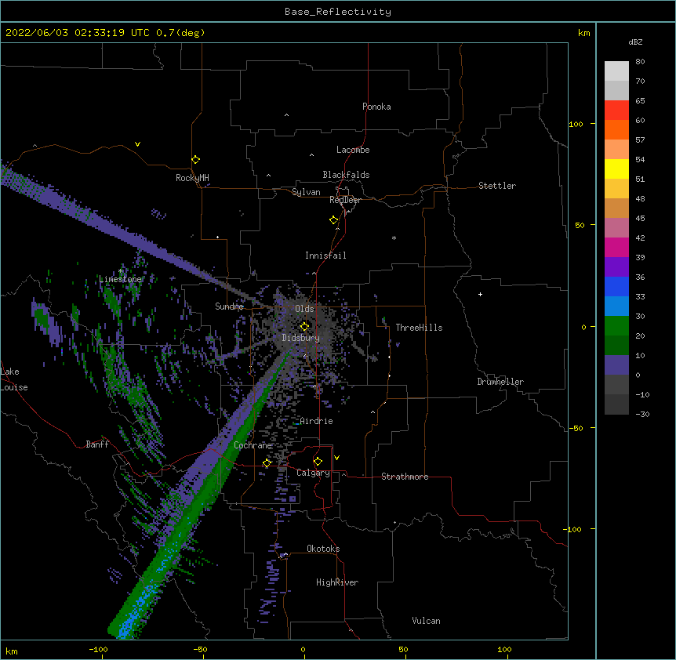Click the dBZ legend heading

click(635, 42)
